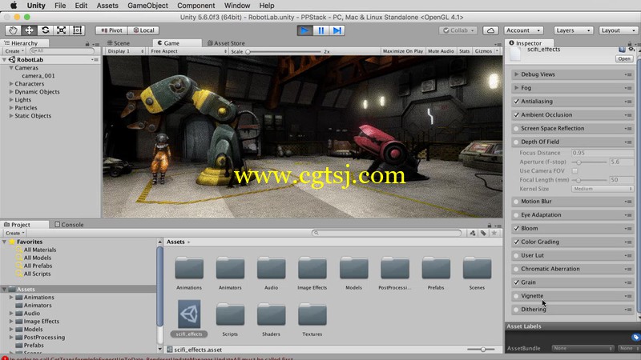641x360 pixels.
Task: Open the Image Effects folder in the Assets grid
Action: [x=312, y=269]
